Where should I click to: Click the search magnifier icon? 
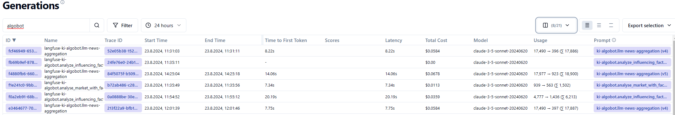tap(97, 25)
